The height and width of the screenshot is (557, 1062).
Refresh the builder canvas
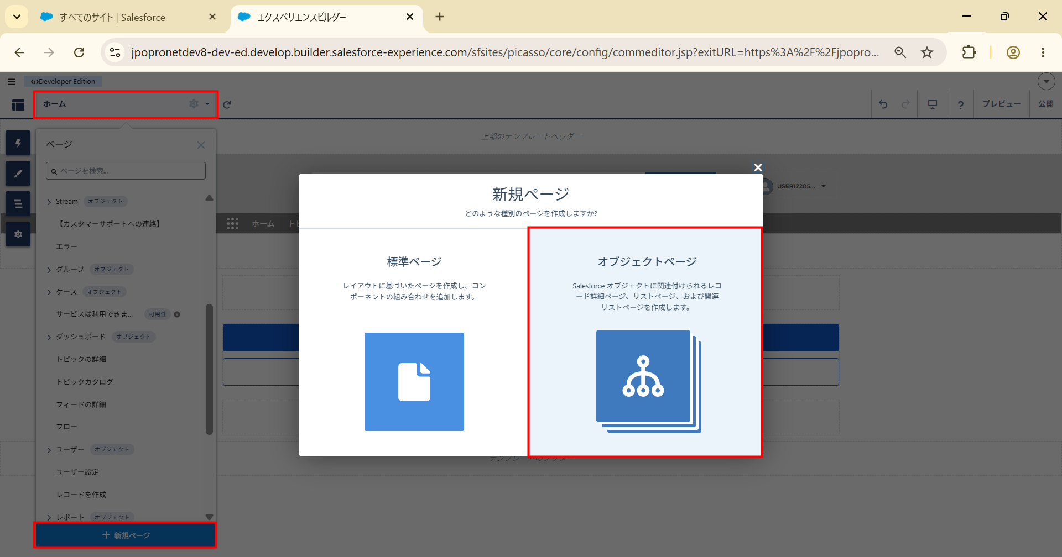(227, 104)
